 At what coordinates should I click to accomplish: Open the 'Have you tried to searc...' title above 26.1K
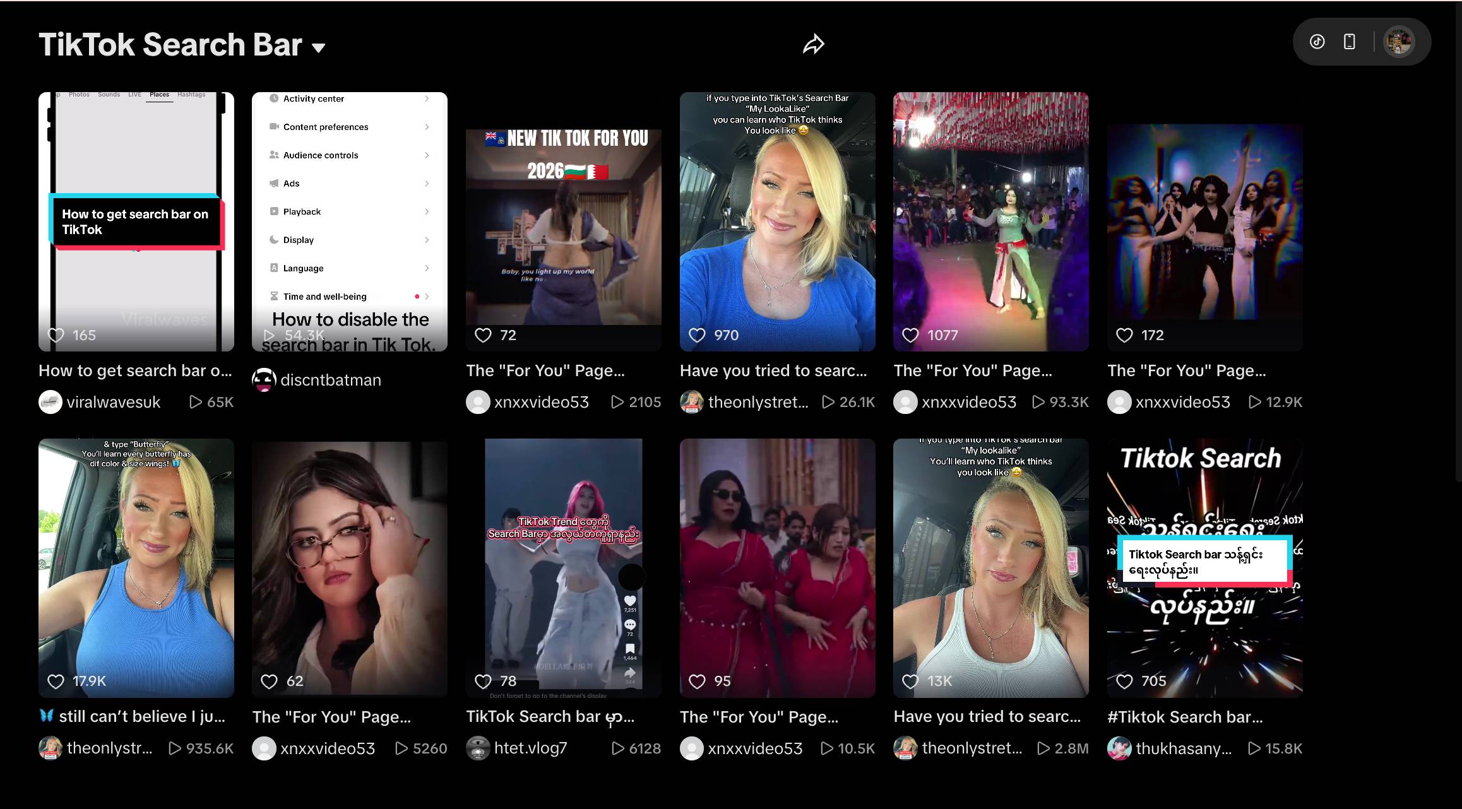tap(773, 371)
